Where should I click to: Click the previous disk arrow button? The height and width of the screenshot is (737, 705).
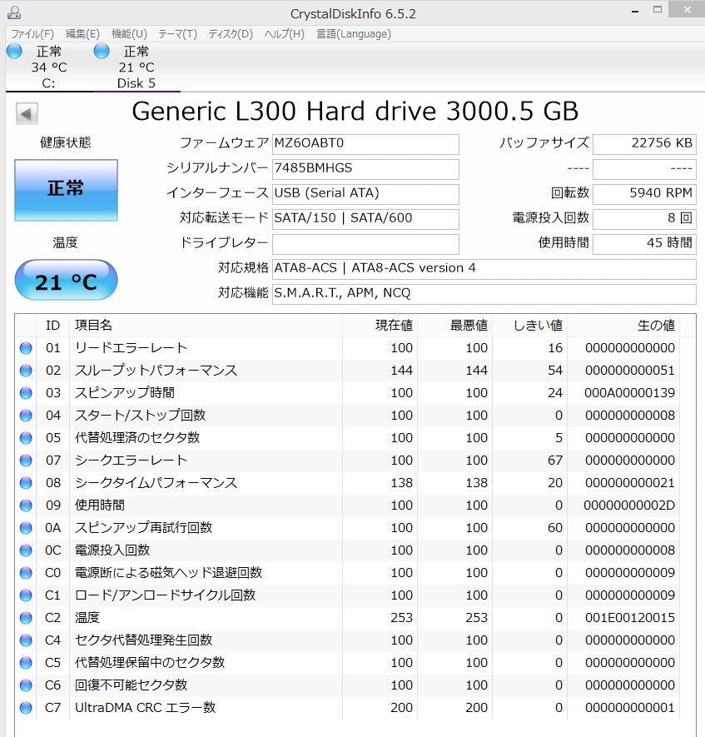point(27,114)
